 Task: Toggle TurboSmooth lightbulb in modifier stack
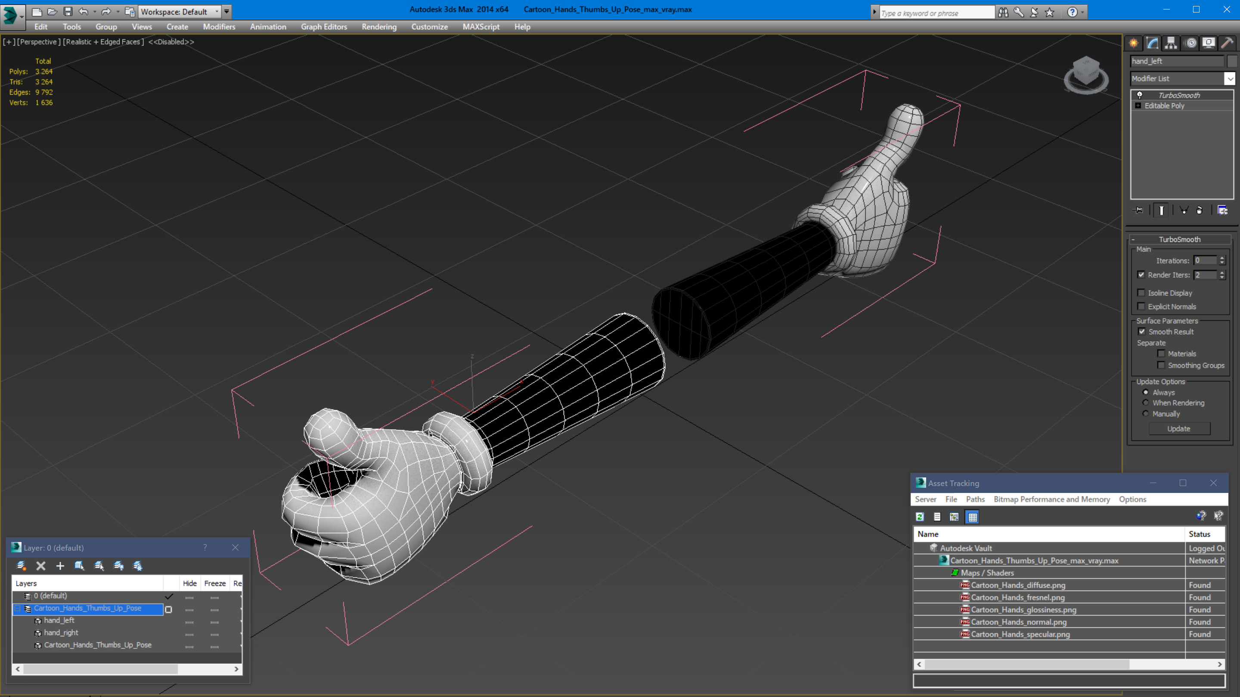(1139, 95)
